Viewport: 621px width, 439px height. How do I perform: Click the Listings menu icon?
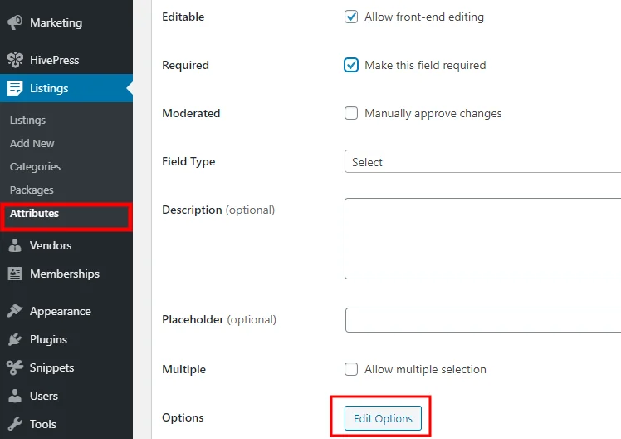coord(15,88)
